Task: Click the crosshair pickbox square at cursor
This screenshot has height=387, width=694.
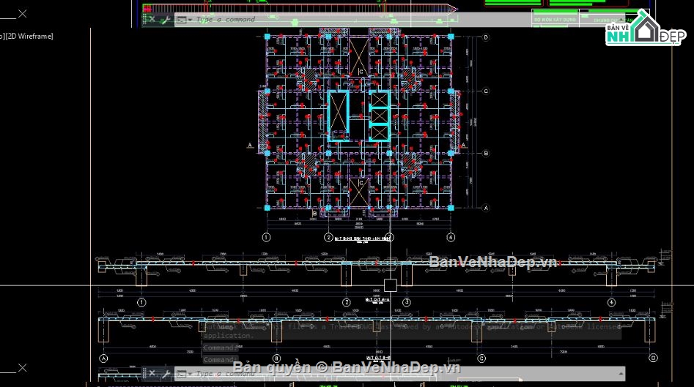Action: pos(390,285)
